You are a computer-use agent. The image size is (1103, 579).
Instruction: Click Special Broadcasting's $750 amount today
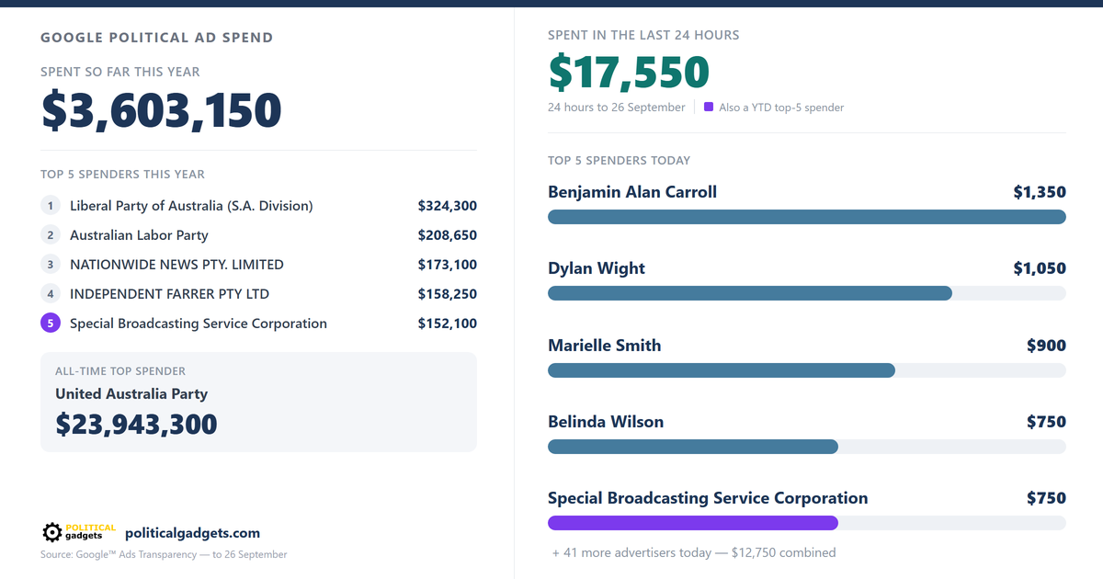pos(1046,498)
